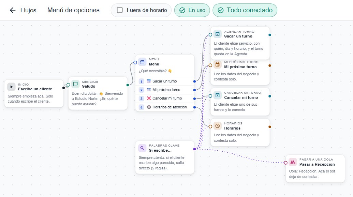The width and height of the screenshot is (353, 197).
Task: Select the Saludo message node title
Action: [88, 86]
